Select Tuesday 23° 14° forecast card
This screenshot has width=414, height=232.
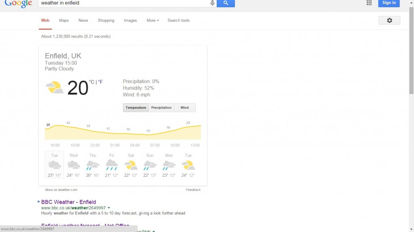[55, 165]
